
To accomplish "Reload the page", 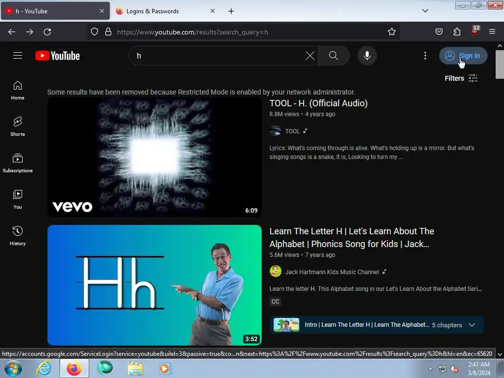I will coord(47,32).
